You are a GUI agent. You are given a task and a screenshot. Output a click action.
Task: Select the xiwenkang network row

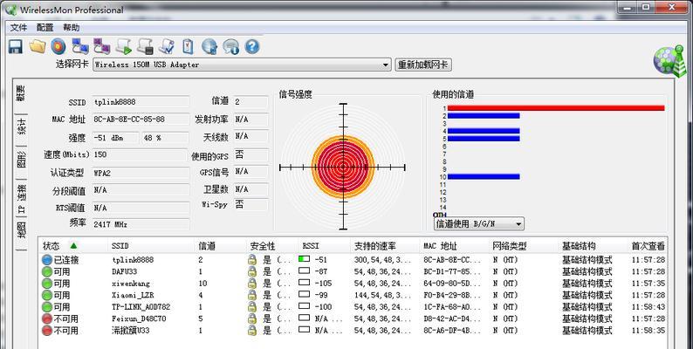pyautogui.click(x=353, y=284)
